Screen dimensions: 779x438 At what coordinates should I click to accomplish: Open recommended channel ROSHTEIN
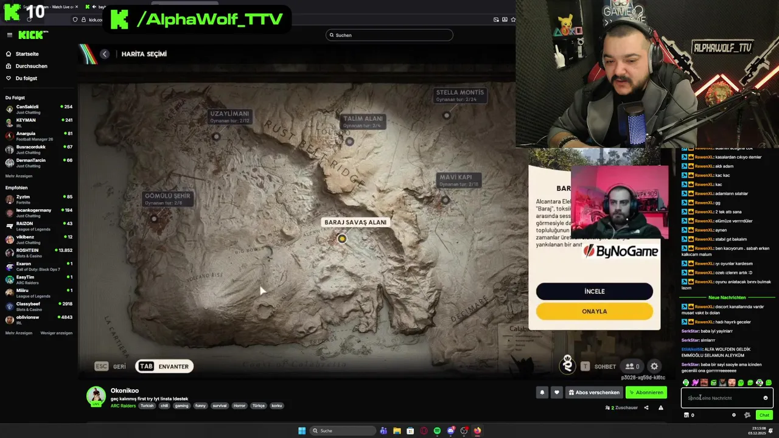click(39, 252)
